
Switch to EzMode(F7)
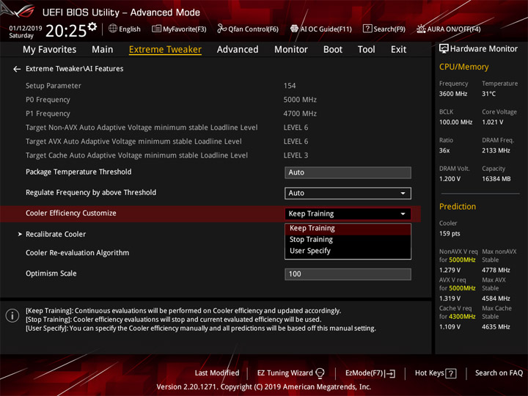364,373
